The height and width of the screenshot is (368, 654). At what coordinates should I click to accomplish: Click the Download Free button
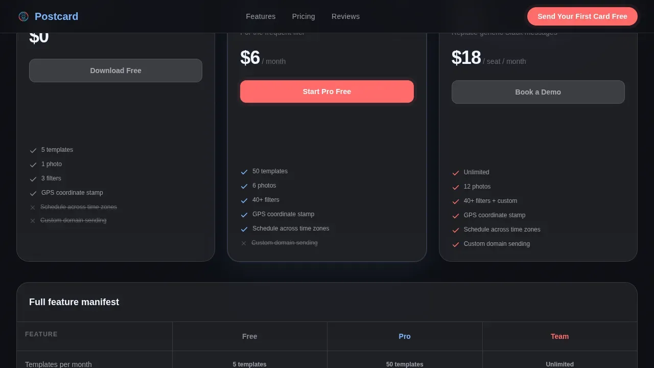coord(115,71)
